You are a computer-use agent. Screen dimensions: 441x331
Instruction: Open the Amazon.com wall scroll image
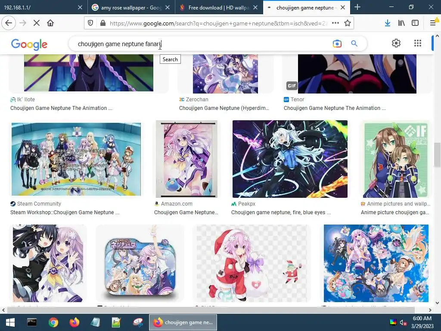tap(186, 159)
